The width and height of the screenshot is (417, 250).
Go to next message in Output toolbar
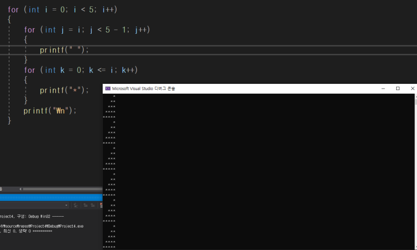93,205
